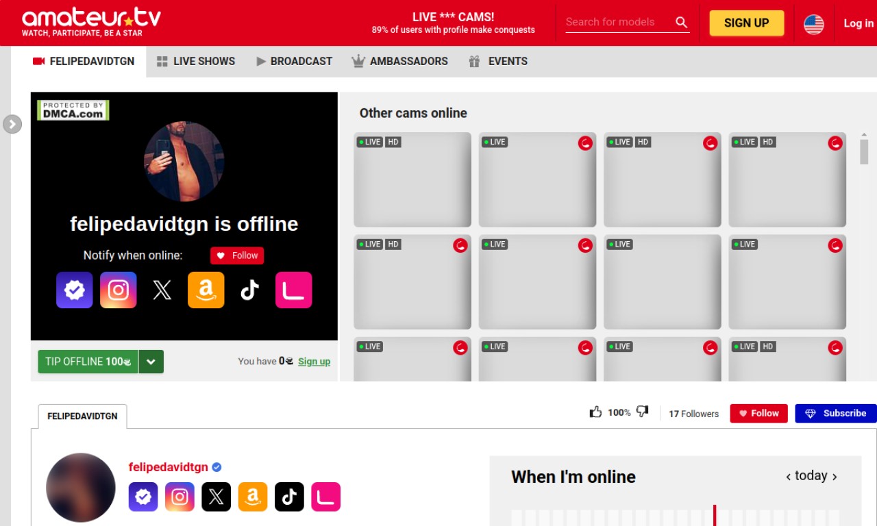Go to LIVE SHOWS

tap(196, 61)
